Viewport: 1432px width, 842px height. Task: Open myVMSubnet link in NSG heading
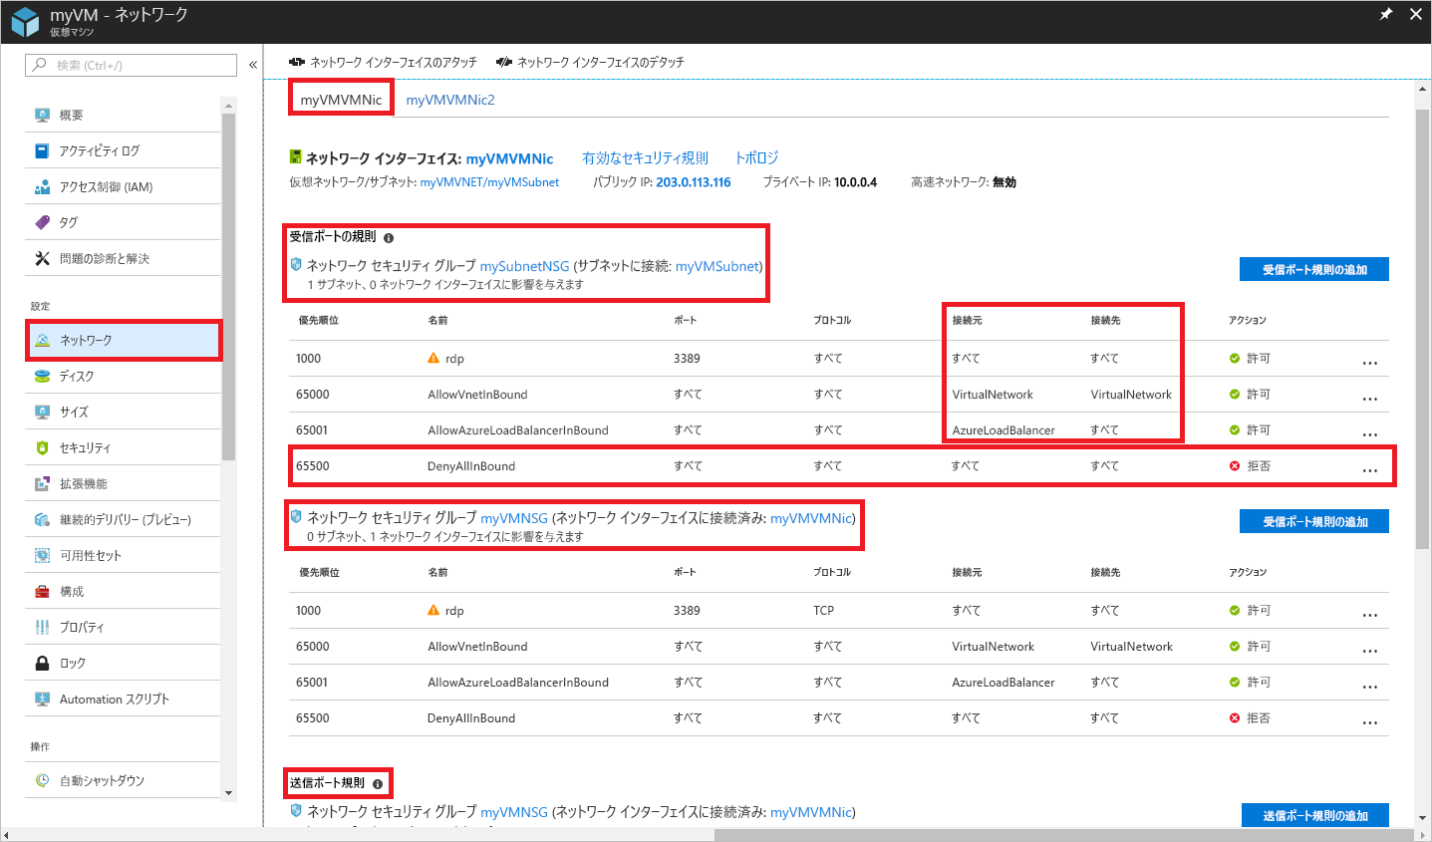click(717, 266)
